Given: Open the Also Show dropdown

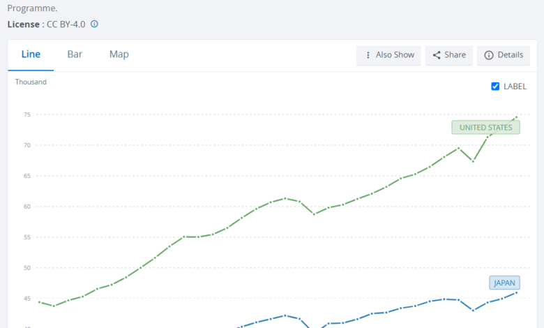Looking at the screenshot, I should point(388,55).
